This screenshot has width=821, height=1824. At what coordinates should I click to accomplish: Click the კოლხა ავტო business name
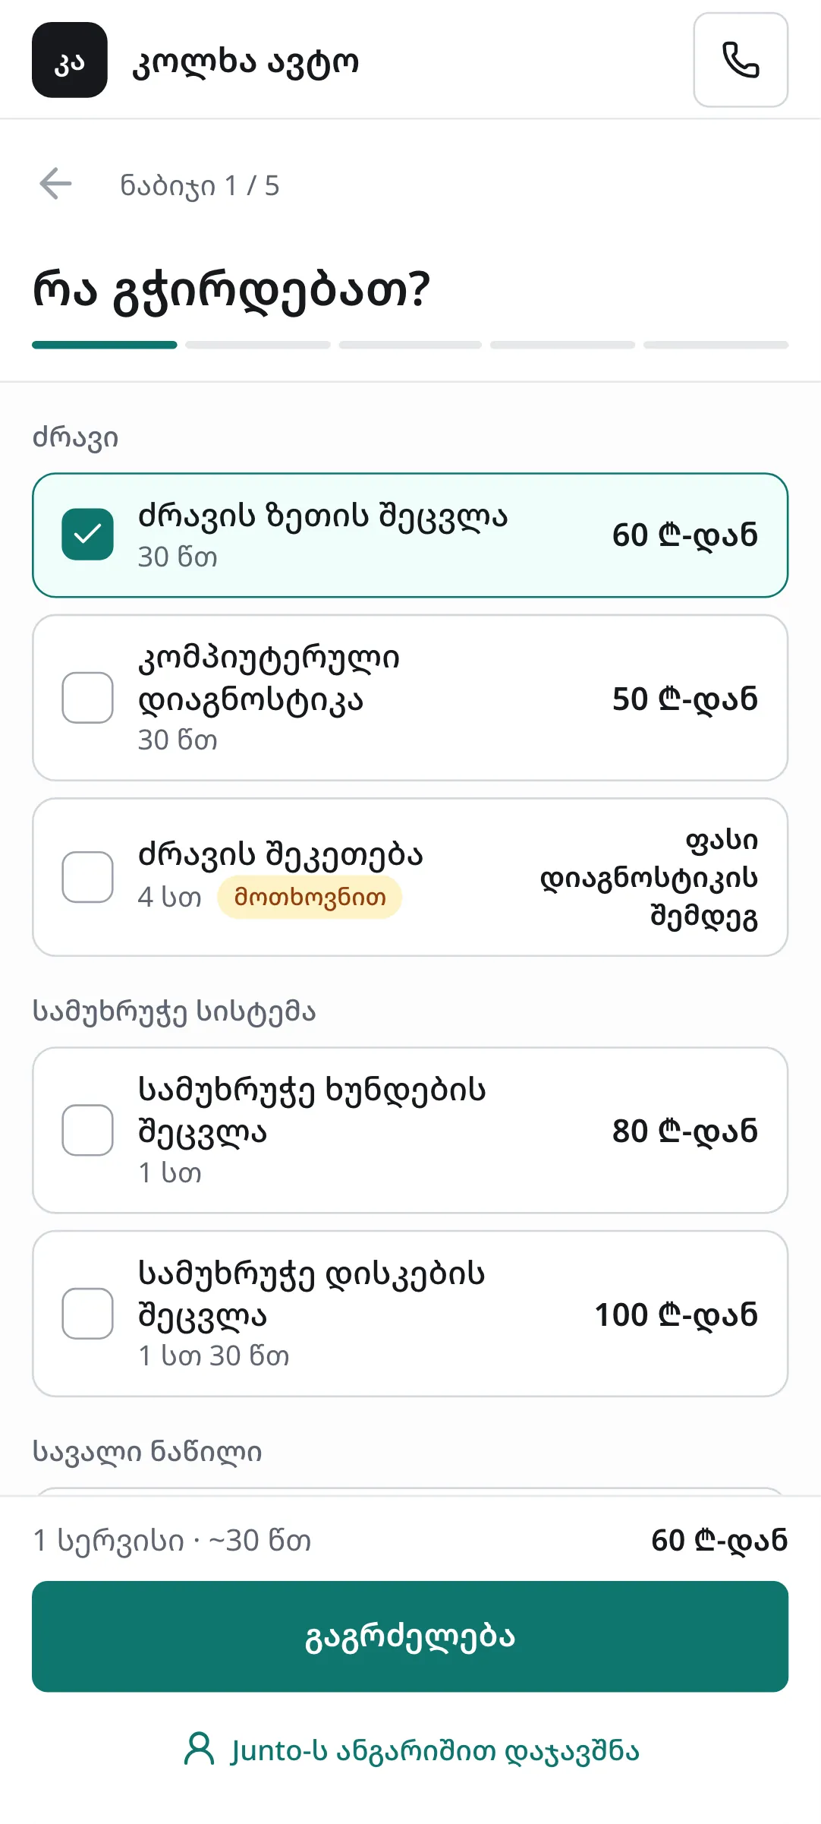tap(245, 62)
